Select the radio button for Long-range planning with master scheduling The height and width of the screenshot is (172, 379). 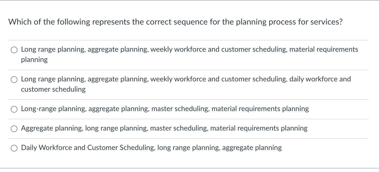pos(14,109)
